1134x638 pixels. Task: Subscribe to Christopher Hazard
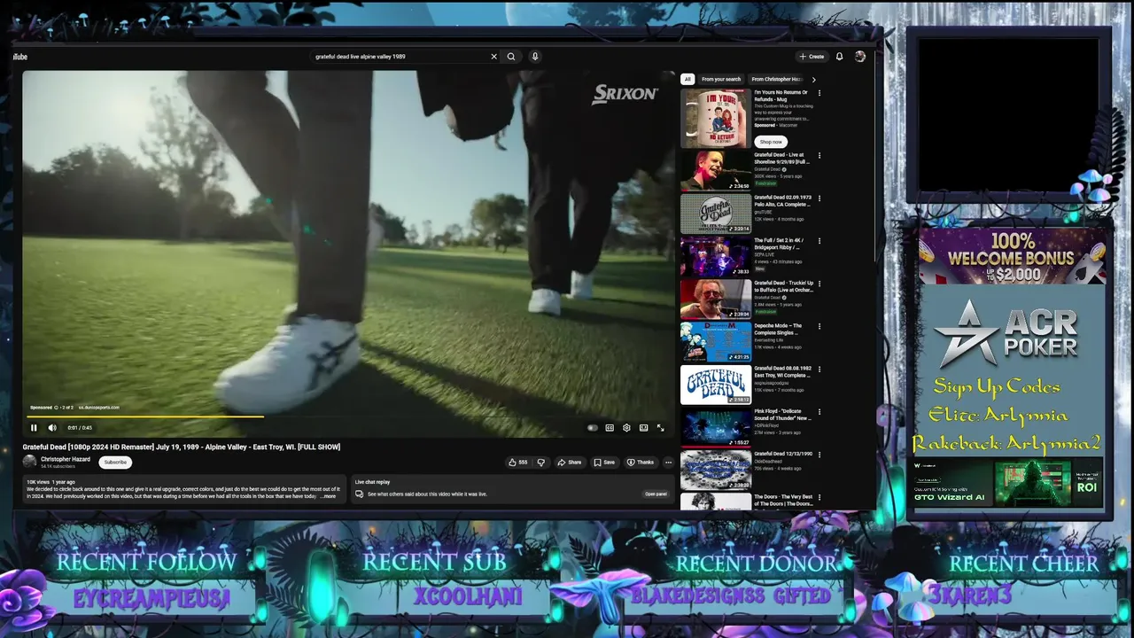point(115,463)
